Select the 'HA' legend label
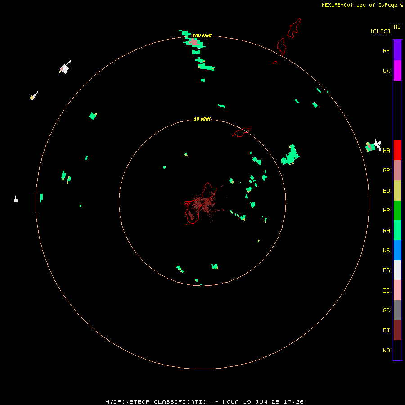The height and width of the screenshot is (405, 405). pyautogui.click(x=386, y=150)
